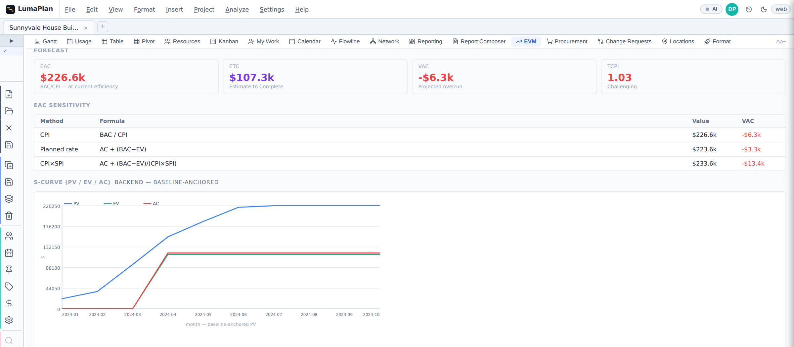Switch to the Network view

(384, 41)
